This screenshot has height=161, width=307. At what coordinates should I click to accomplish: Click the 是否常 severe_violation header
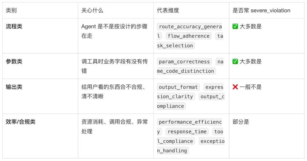(x=262, y=10)
